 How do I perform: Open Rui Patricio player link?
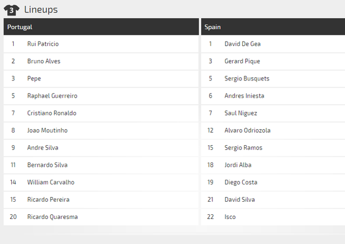coord(43,44)
